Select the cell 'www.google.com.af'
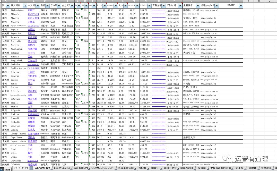Image resolution: width=277 pixels, height=171 pixels. (x=210, y=10)
